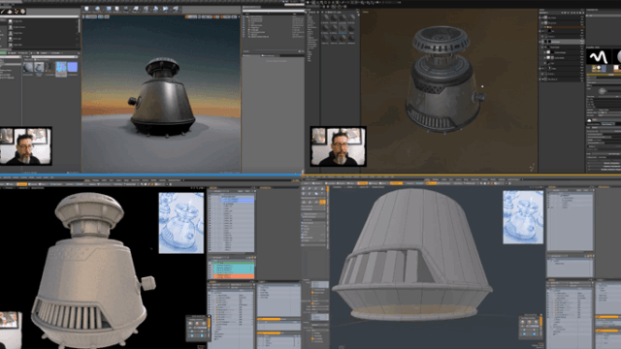Adjust the circular brush slider in Substance properties

(602, 91)
